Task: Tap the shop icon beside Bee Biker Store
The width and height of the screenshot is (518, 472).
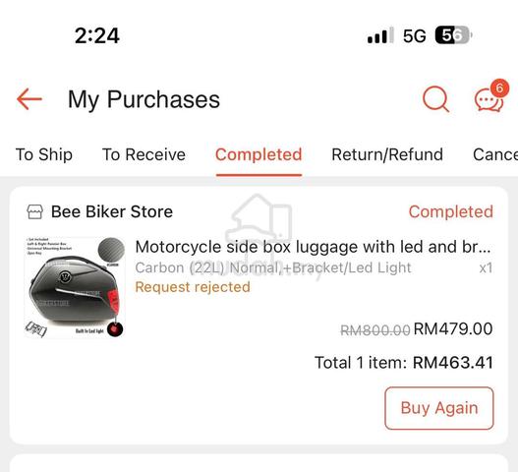Action: click(x=34, y=211)
